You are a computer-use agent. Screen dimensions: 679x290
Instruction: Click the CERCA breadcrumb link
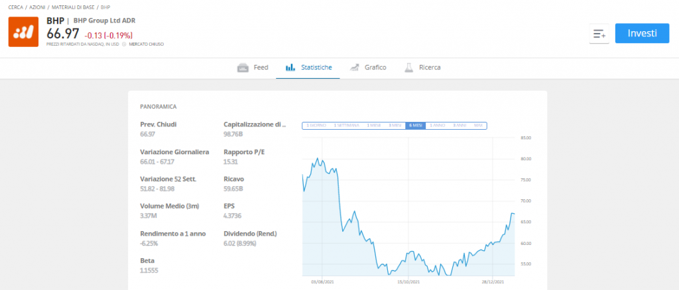tap(16, 7)
